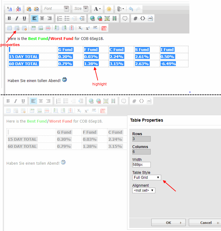Toggle italic formatting in top toolbar
Image resolution: width=221 pixels, height=231 pixels.
[17, 18]
